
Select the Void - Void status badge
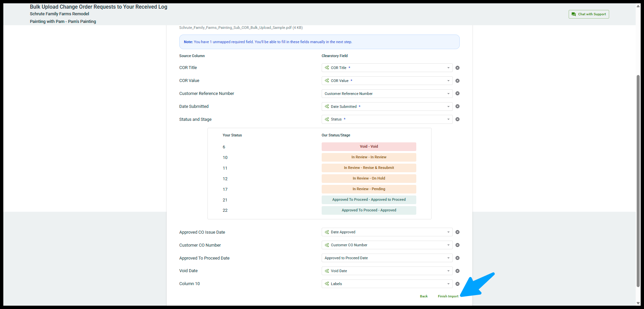pos(369,147)
